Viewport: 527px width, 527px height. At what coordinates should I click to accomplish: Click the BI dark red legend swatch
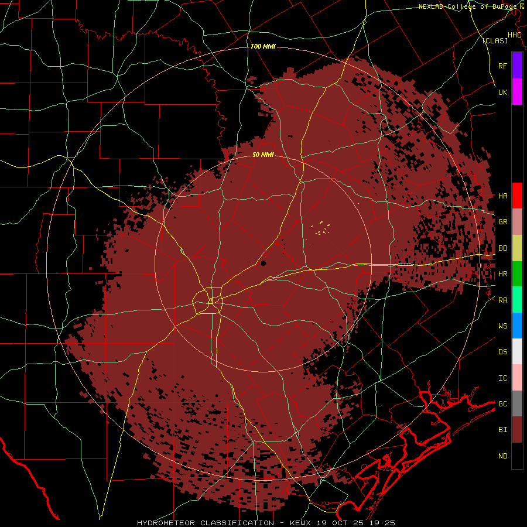[517, 430]
